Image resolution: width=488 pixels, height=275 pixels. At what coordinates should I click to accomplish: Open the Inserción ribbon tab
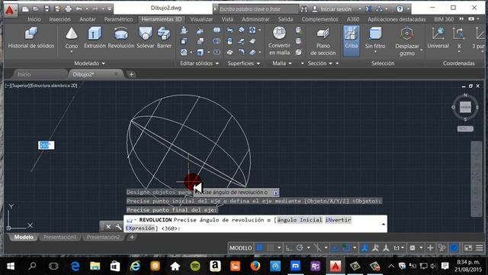(59, 19)
